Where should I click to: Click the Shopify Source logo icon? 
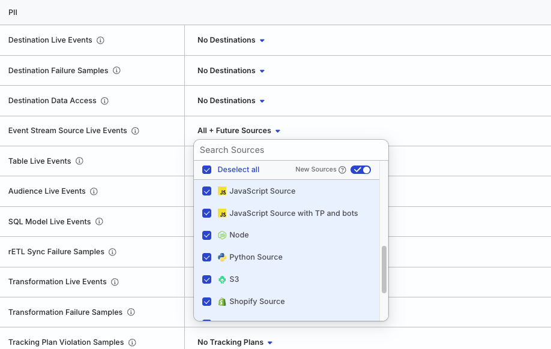click(222, 302)
